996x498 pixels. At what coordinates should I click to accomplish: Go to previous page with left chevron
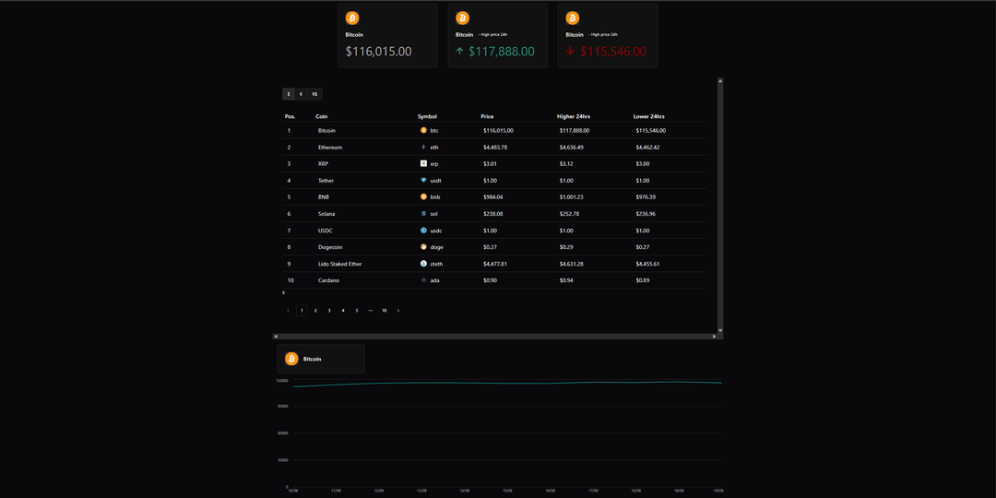tap(288, 311)
